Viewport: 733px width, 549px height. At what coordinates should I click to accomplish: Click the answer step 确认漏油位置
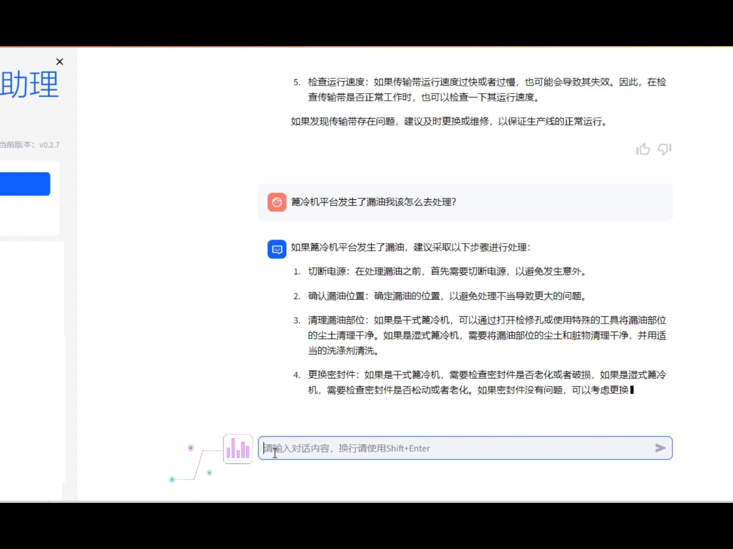coord(337,296)
